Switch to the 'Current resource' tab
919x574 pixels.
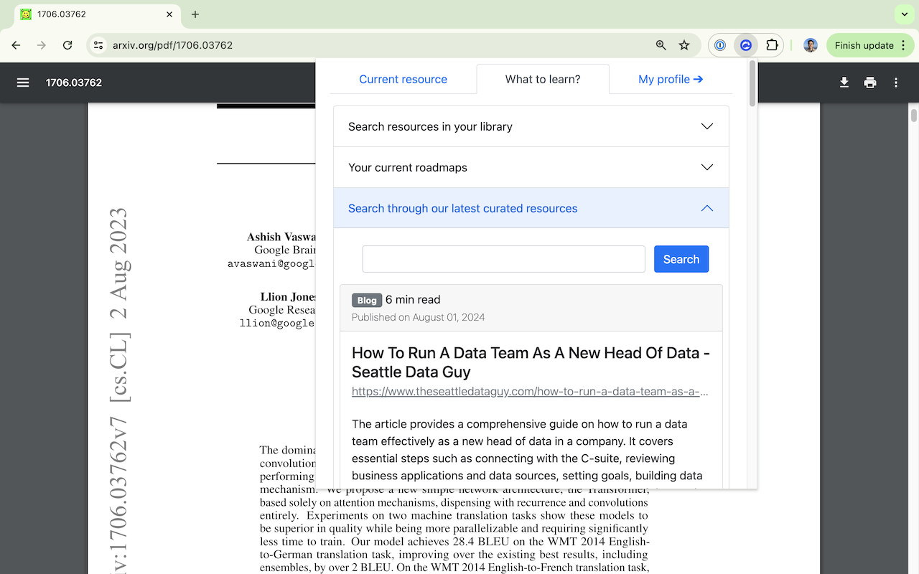coord(403,79)
